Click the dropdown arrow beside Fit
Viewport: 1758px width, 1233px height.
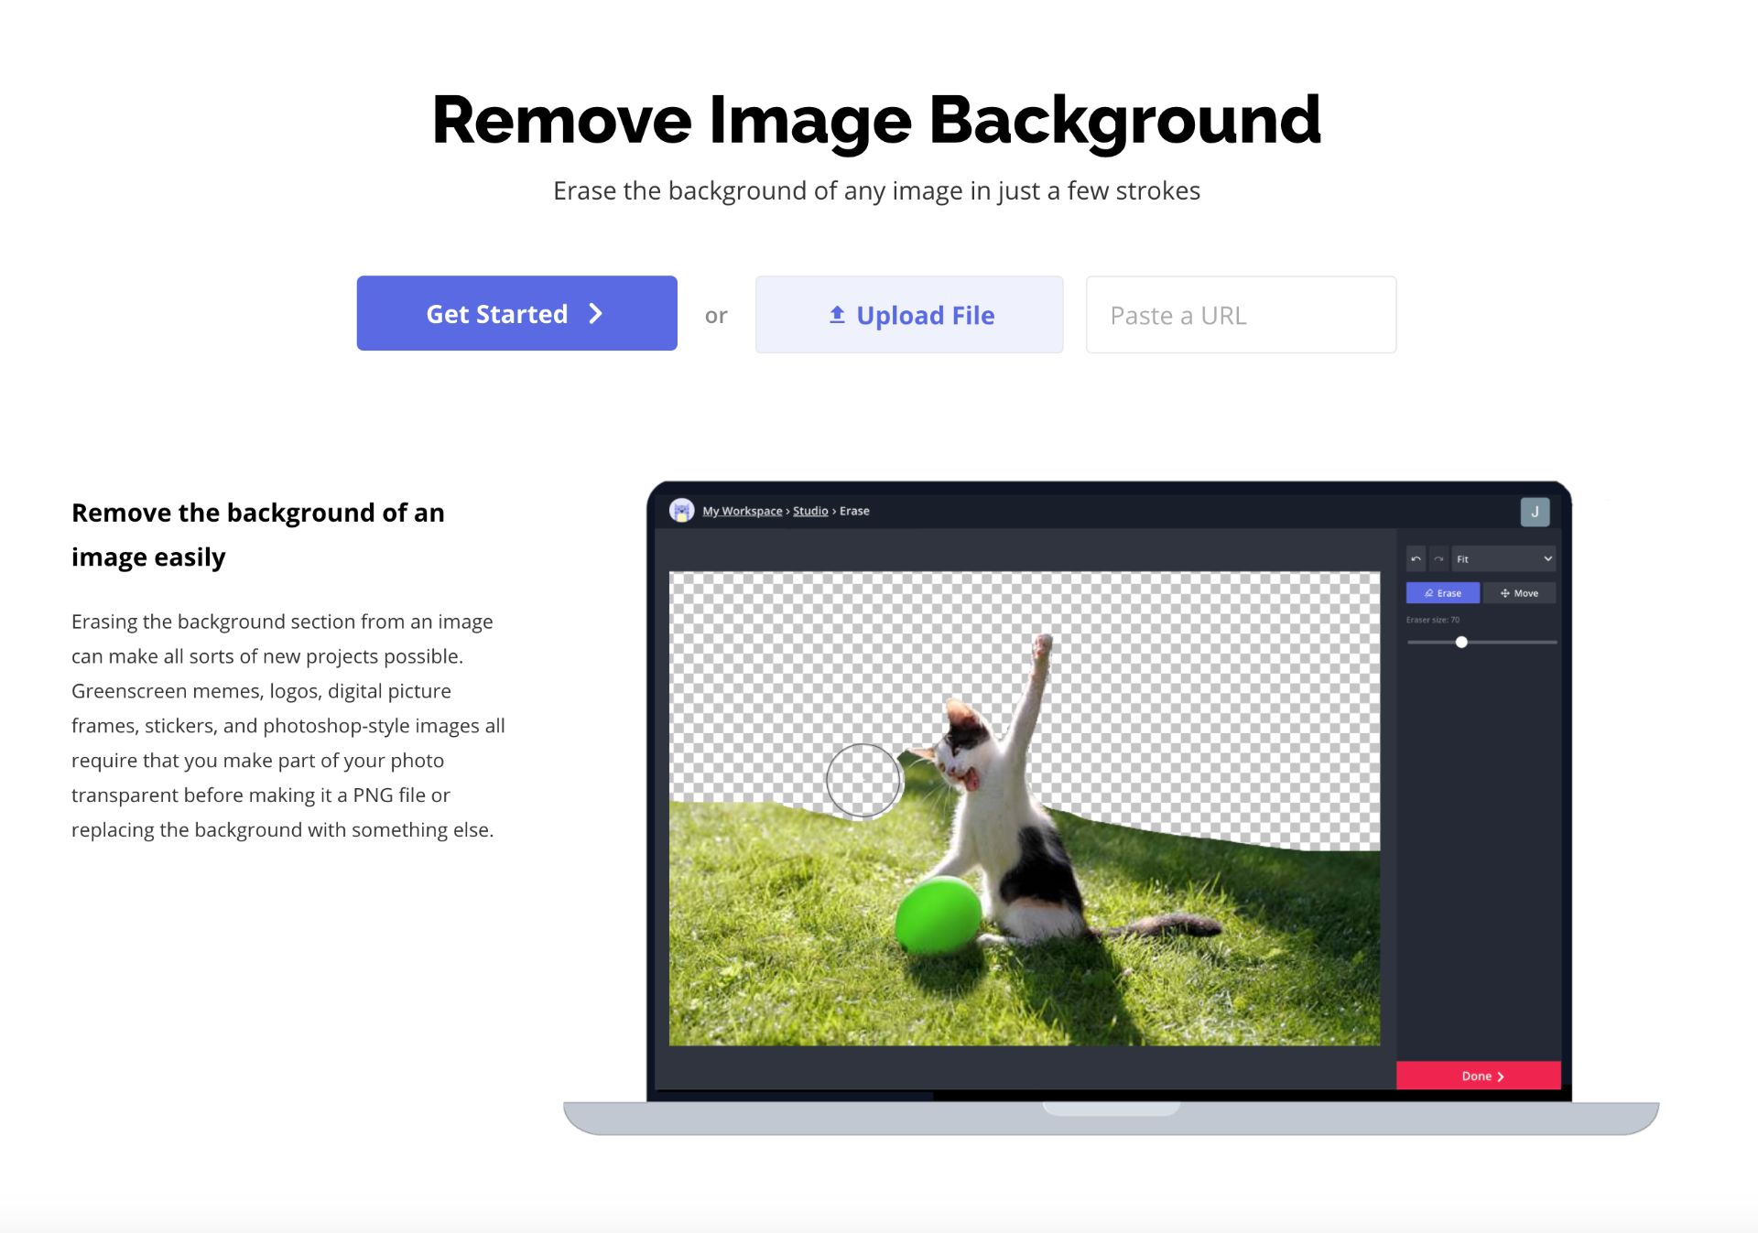(1547, 558)
